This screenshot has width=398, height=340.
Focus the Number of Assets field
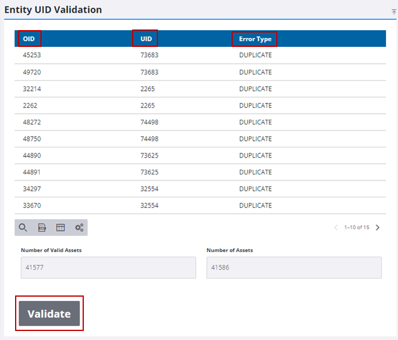[x=294, y=268]
